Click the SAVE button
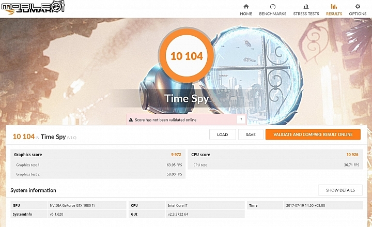 [x=251, y=134]
